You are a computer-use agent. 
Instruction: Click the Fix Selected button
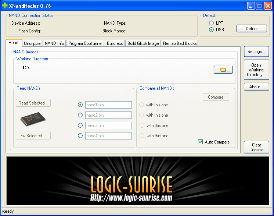coord(33,136)
